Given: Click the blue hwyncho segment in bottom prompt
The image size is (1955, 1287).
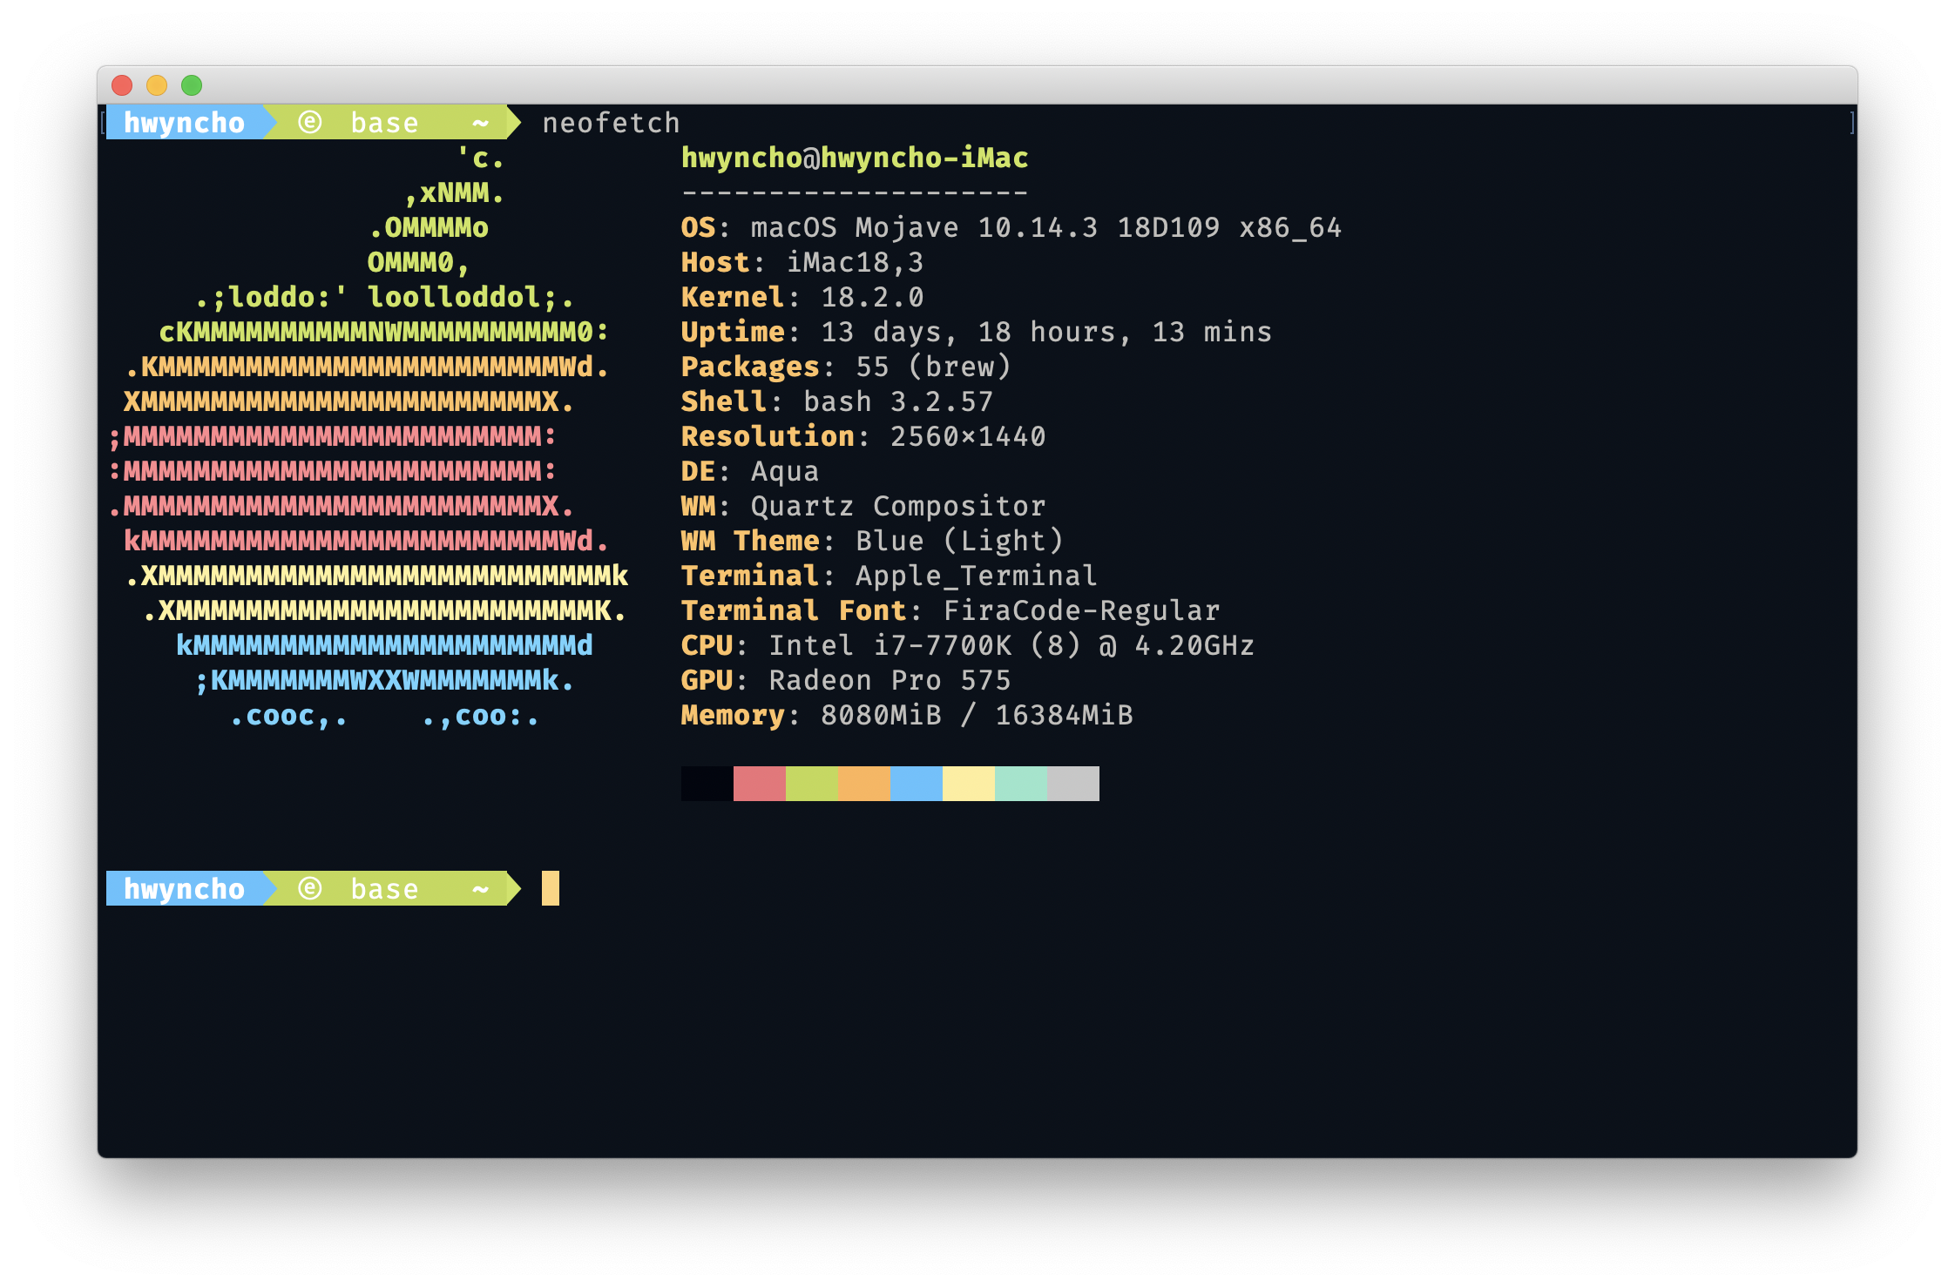Looking at the screenshot, I should [184, 888].
